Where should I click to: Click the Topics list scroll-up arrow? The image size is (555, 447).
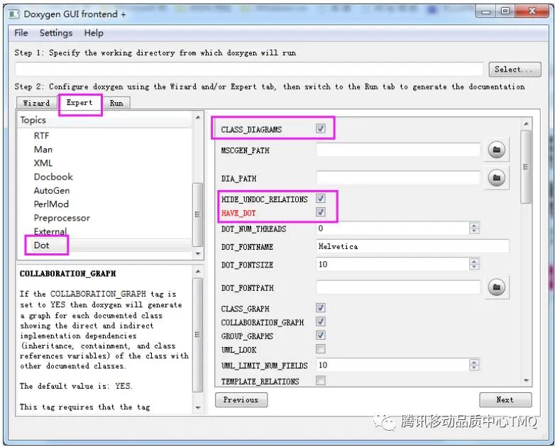tap(198, 117)
